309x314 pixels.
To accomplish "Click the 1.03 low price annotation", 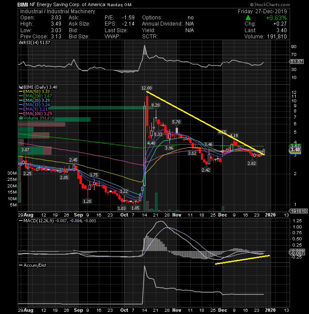I will point(122,209).
